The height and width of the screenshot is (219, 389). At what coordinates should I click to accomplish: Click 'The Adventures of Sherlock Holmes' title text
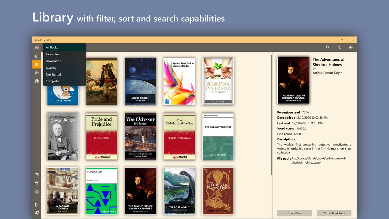point(328,62)
